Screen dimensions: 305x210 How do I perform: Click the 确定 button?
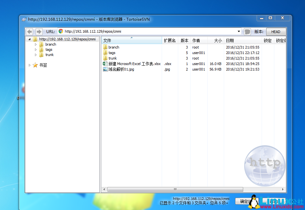pyautogui.click(x=244, y=202)
